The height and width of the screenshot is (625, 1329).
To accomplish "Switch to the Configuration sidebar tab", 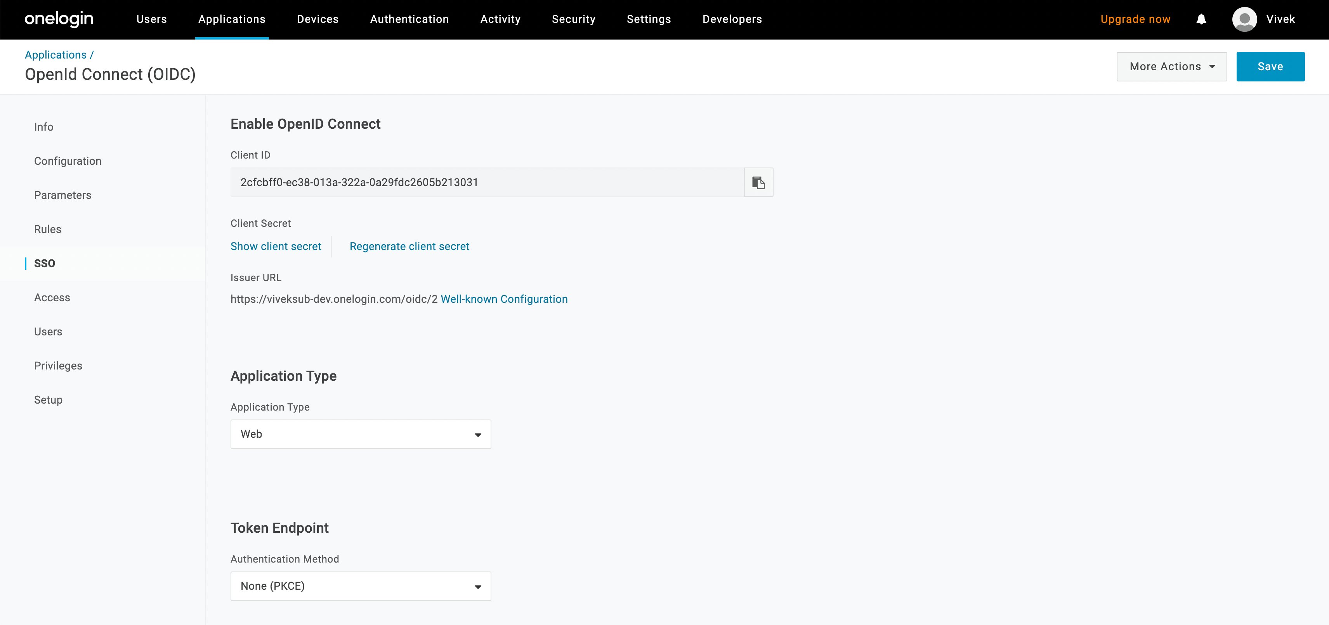I will click(x=68, y=161).
